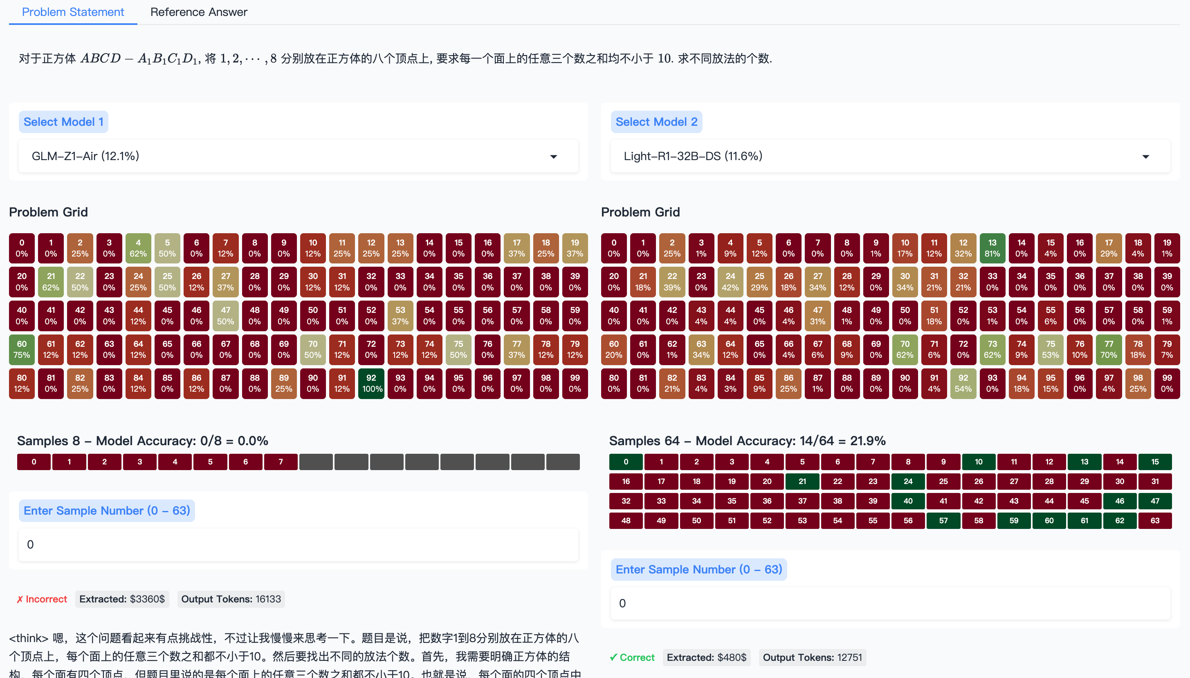
Task: Switch to Problem Statement tab
Action: [x=73, y=12]
